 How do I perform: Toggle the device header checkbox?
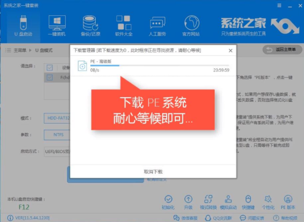pyautogui.click(x=50, y=67)
